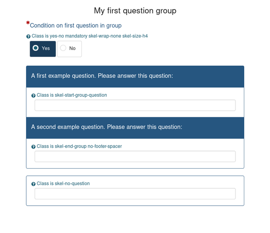Click help icon beside yes-no mandatory class text

point(28,37)
